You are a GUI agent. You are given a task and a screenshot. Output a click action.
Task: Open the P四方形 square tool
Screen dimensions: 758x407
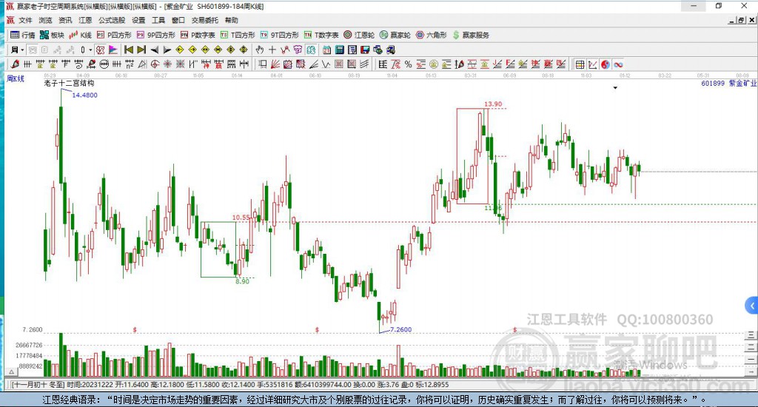114,35
